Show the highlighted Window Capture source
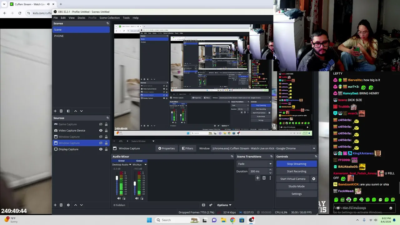This screenshot has height=225, width=400. [x=101, y=143]
